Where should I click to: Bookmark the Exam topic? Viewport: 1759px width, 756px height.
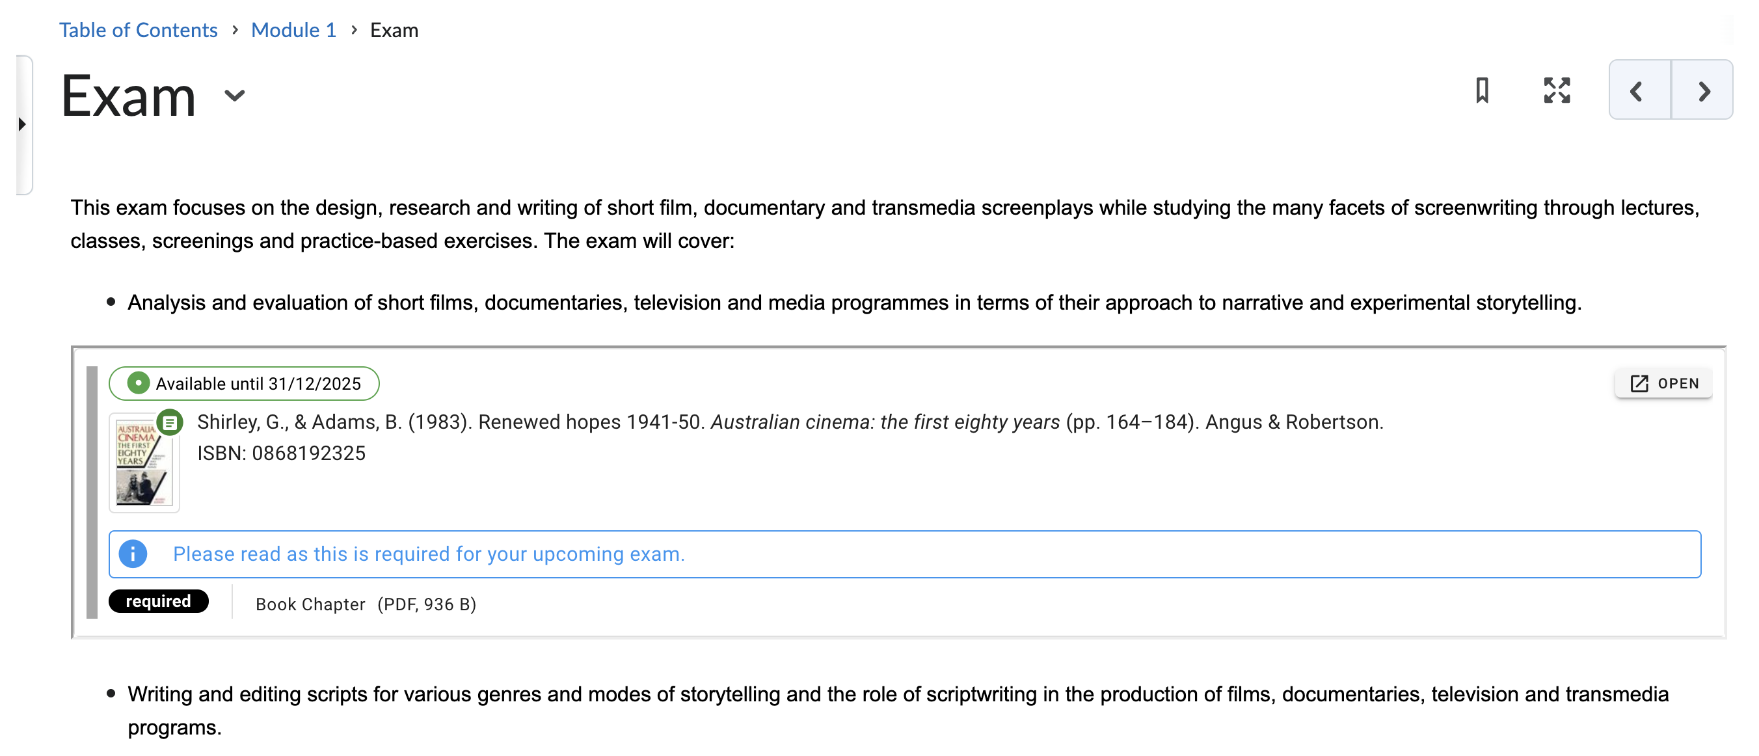point(1483,91)
